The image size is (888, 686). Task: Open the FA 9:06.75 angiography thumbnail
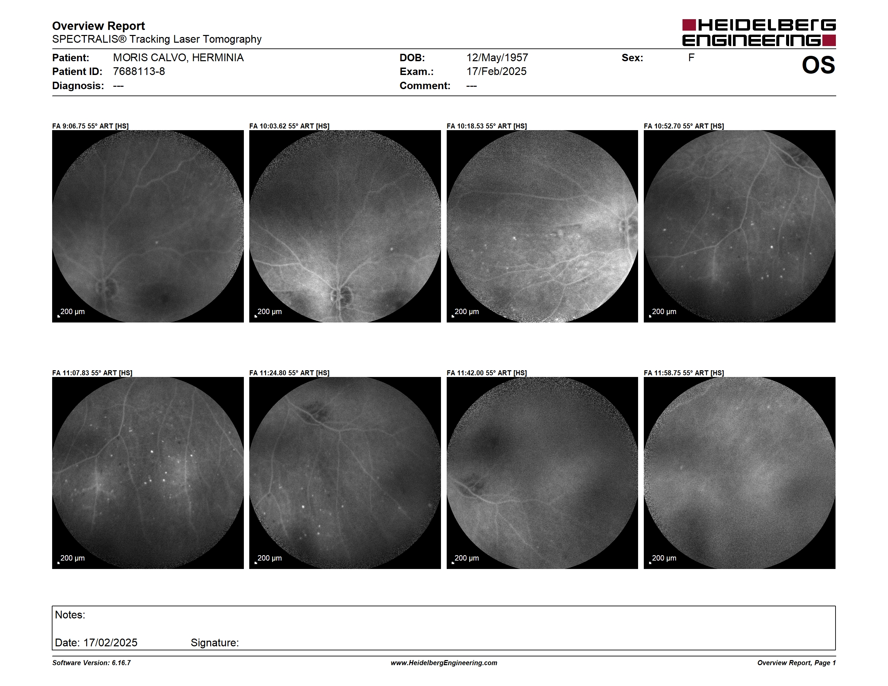tap(148, 226)
